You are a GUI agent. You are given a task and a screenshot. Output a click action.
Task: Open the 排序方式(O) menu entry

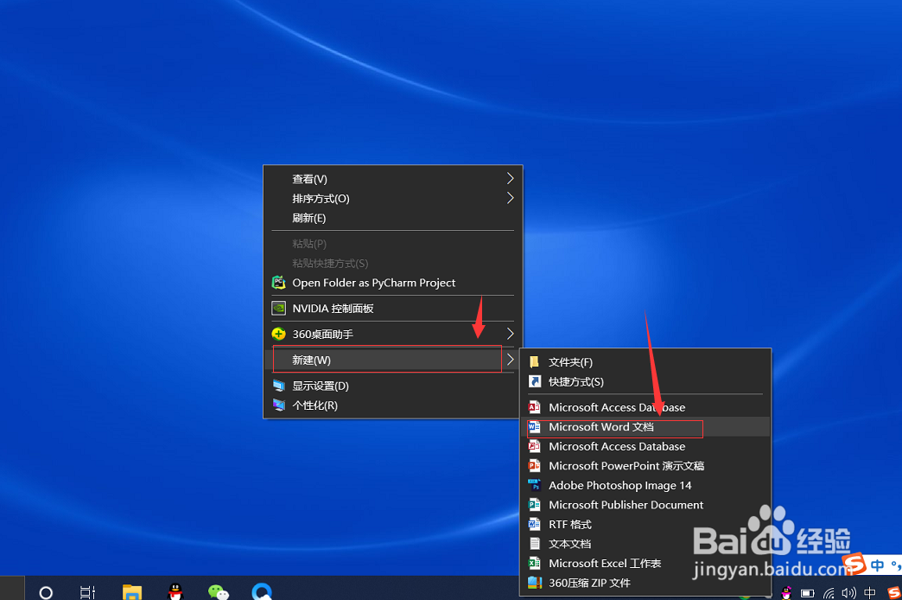point(393,199)
